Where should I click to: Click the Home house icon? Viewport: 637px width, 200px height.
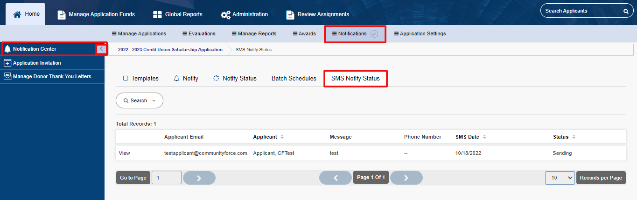[17, 14]
